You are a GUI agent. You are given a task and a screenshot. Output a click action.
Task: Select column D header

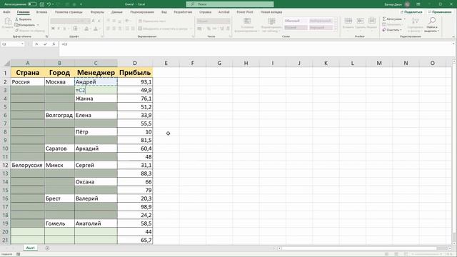135,63
